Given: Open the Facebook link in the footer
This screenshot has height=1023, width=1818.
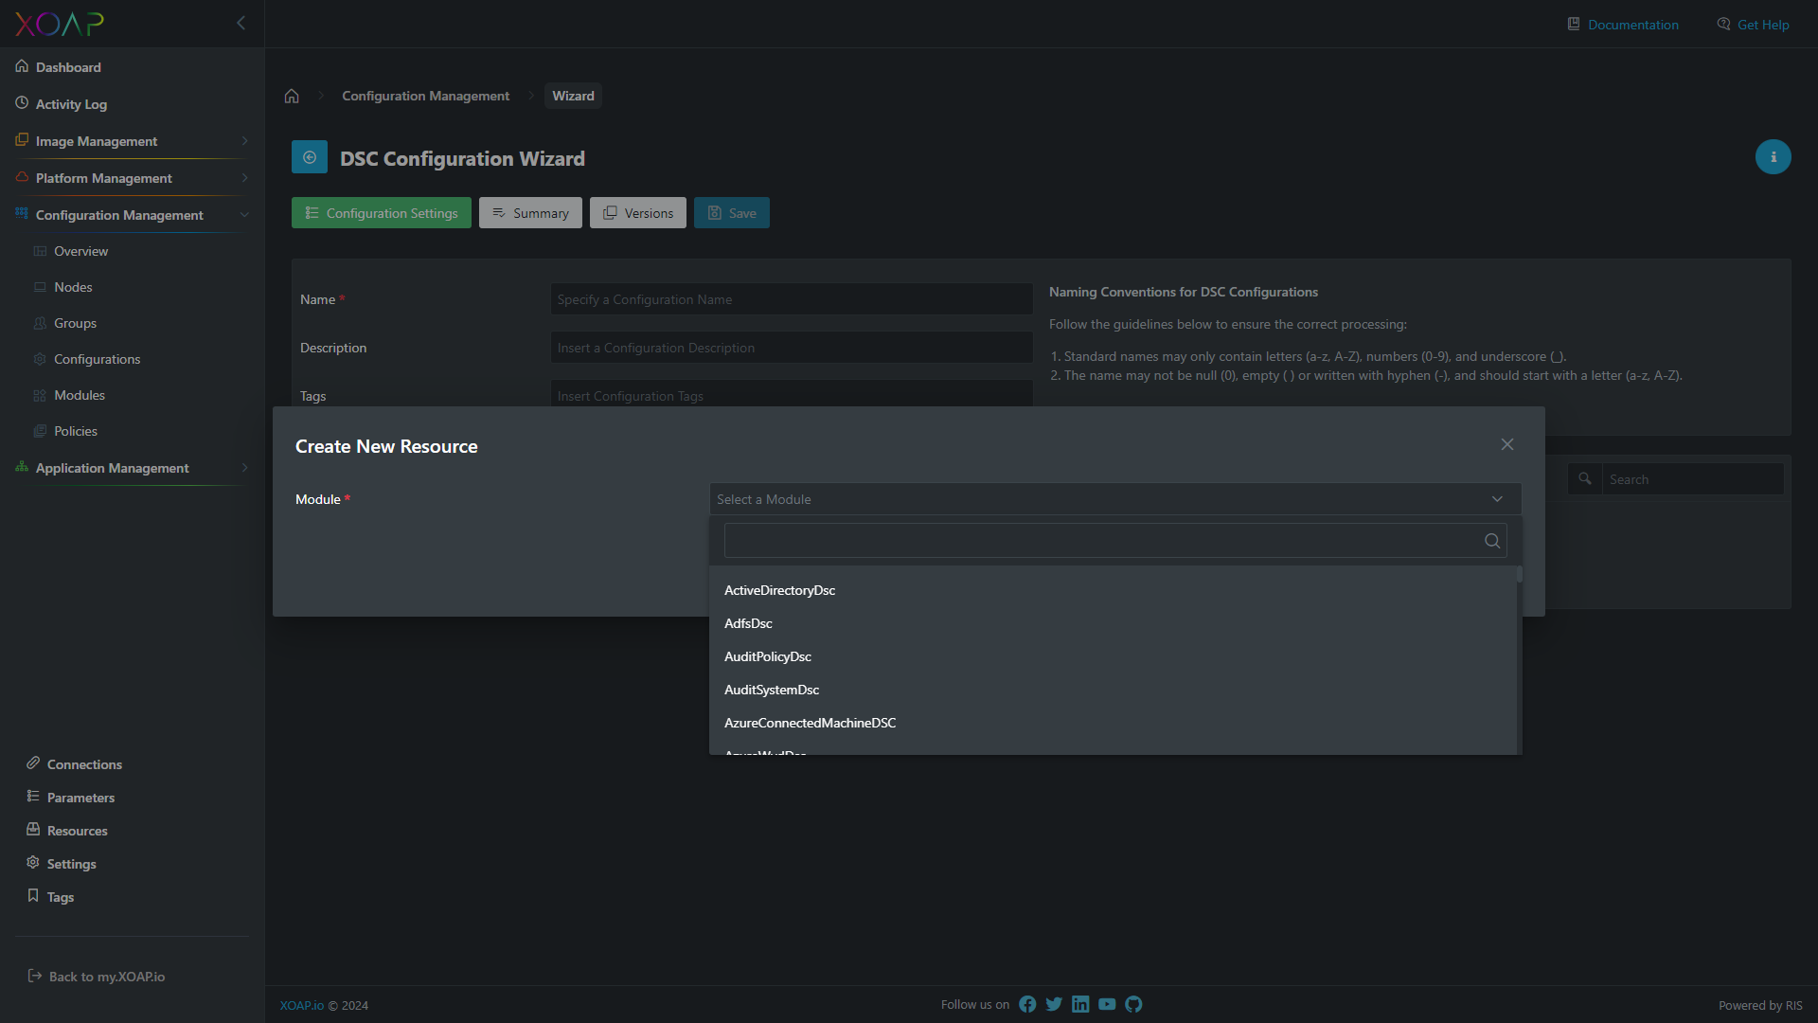Looking at the screenshot, I should tap(1027, 1004).
